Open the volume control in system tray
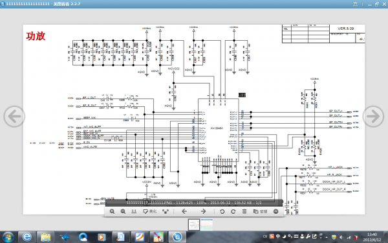The width and height of the screenshot is (388, 243). point(341,237)
